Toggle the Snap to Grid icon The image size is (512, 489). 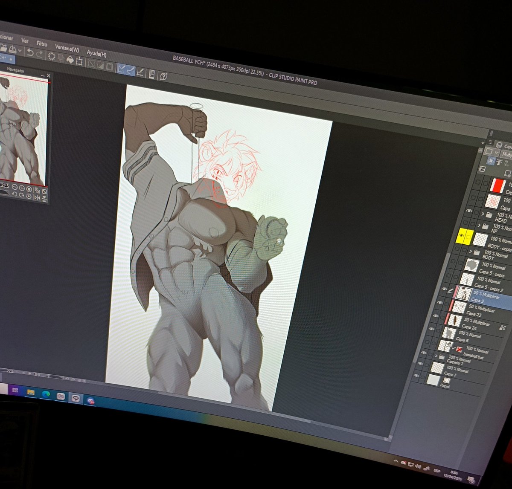140,72
